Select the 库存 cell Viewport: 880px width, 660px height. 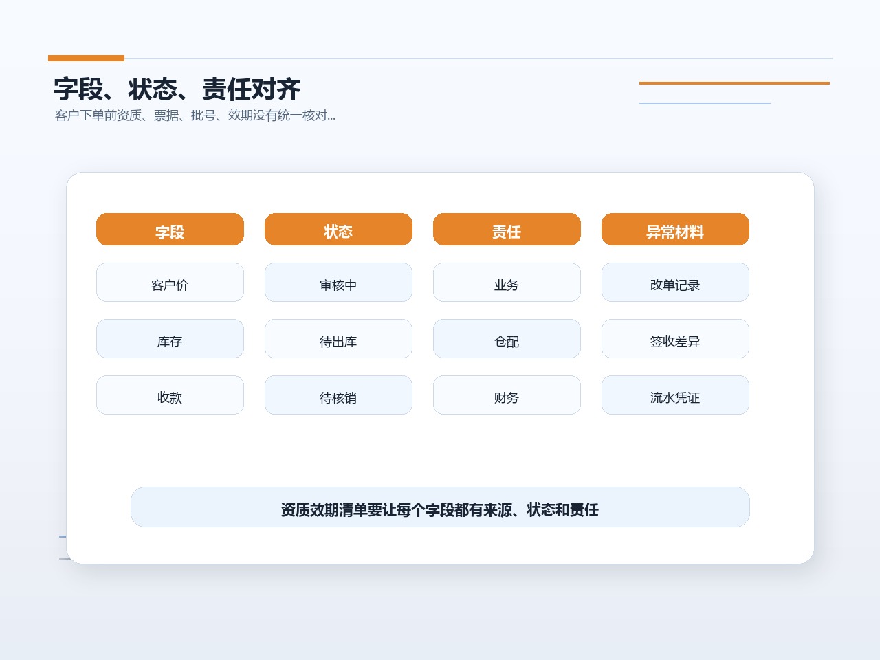click(x=170, y=338)
